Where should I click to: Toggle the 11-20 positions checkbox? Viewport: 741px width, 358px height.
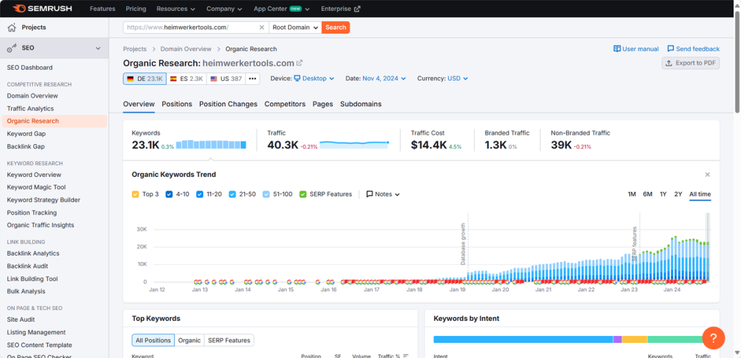[x=200, y=194]
